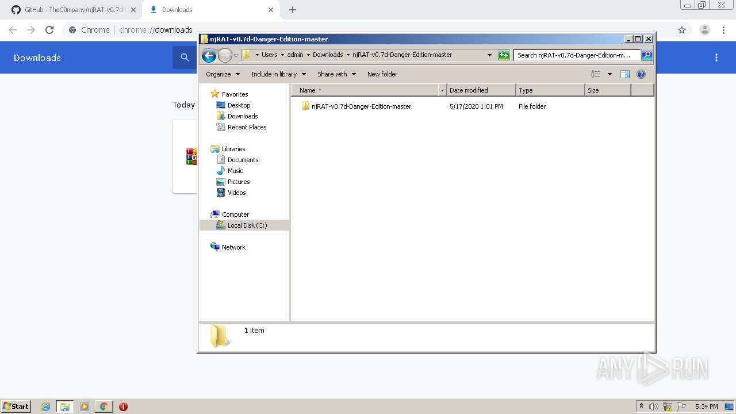Open Music library
The width and height of the screenshot is (736, 414).
(235, 171)
